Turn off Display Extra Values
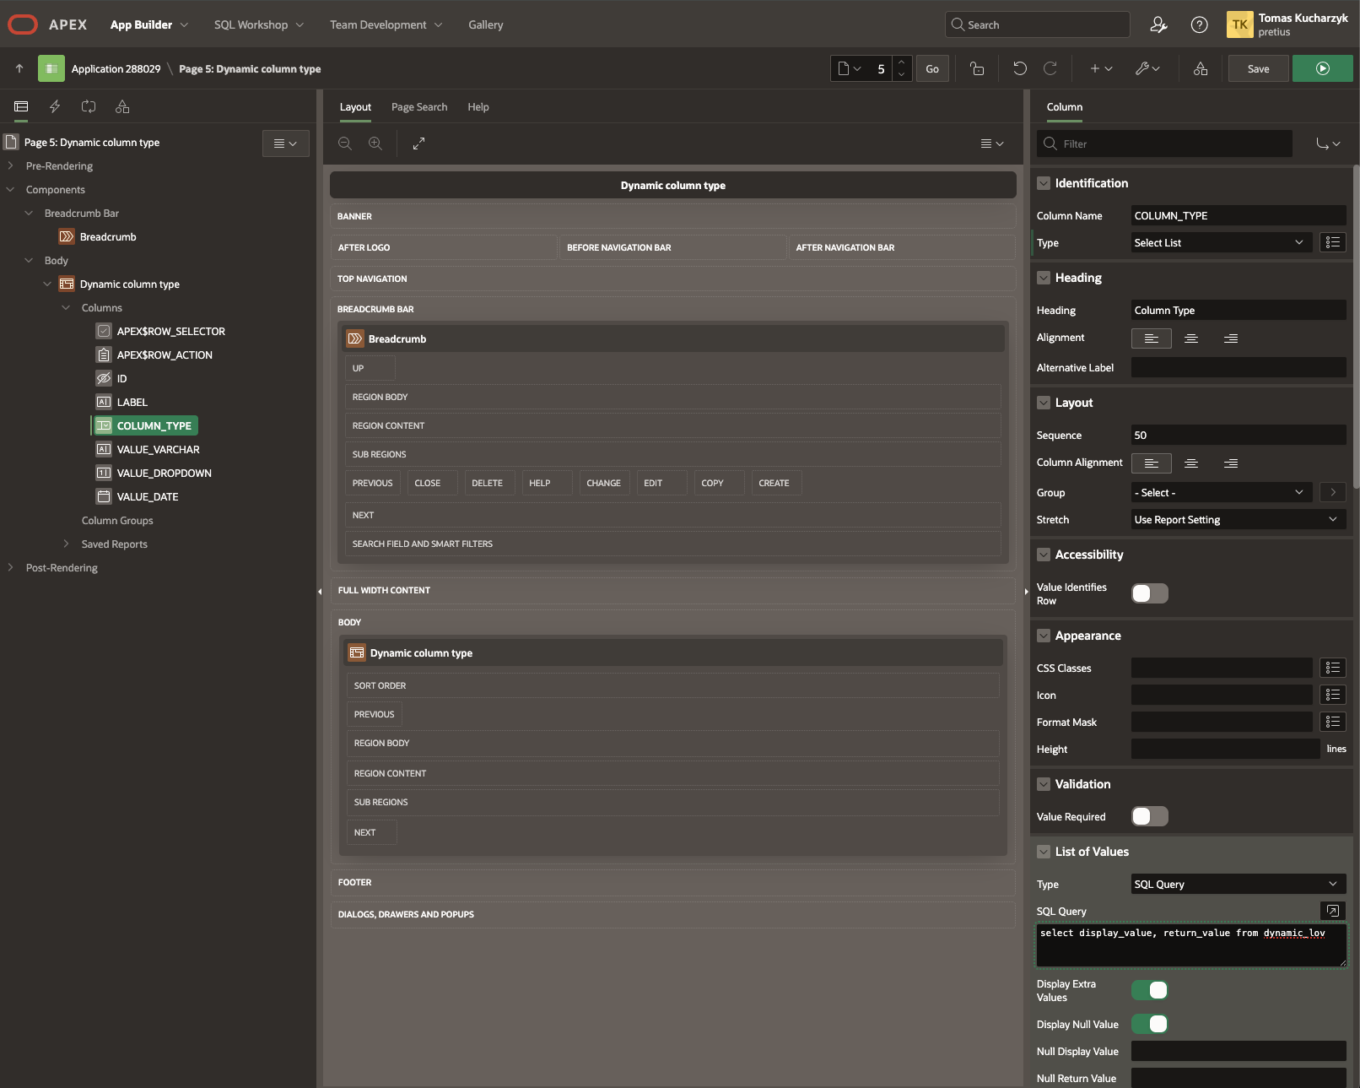 pyautogui.click(x=1149, y=990)
